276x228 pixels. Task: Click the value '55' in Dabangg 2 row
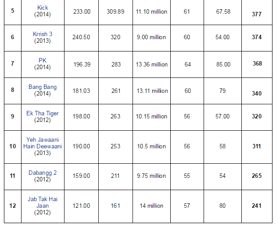click(x=187, y=176)
